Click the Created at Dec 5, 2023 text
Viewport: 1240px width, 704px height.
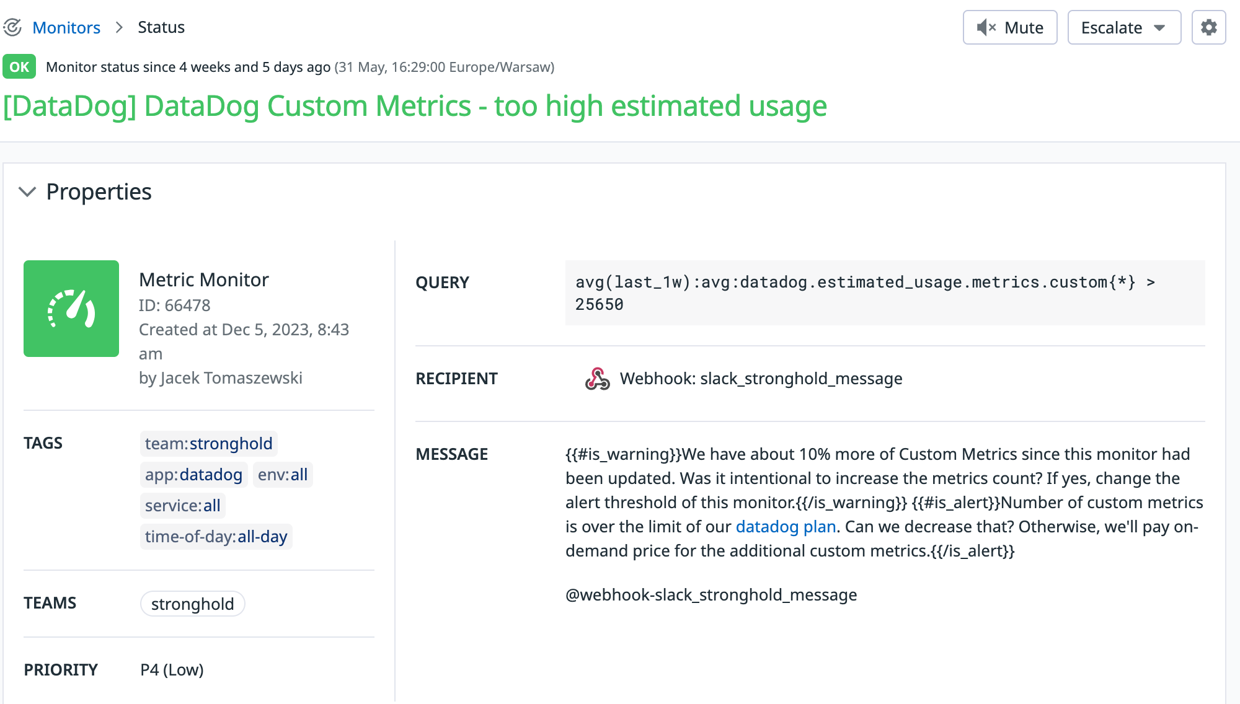(x=244, y=341)
